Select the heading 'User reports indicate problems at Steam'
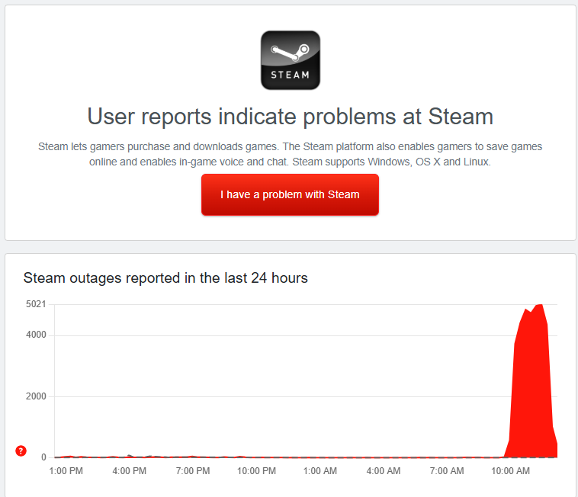 (x=290, y=117)
